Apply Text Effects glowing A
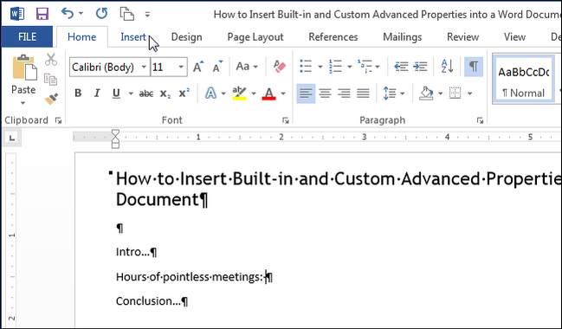The height and width of the screenshot is (329, 562). click(x=210, y=94)
